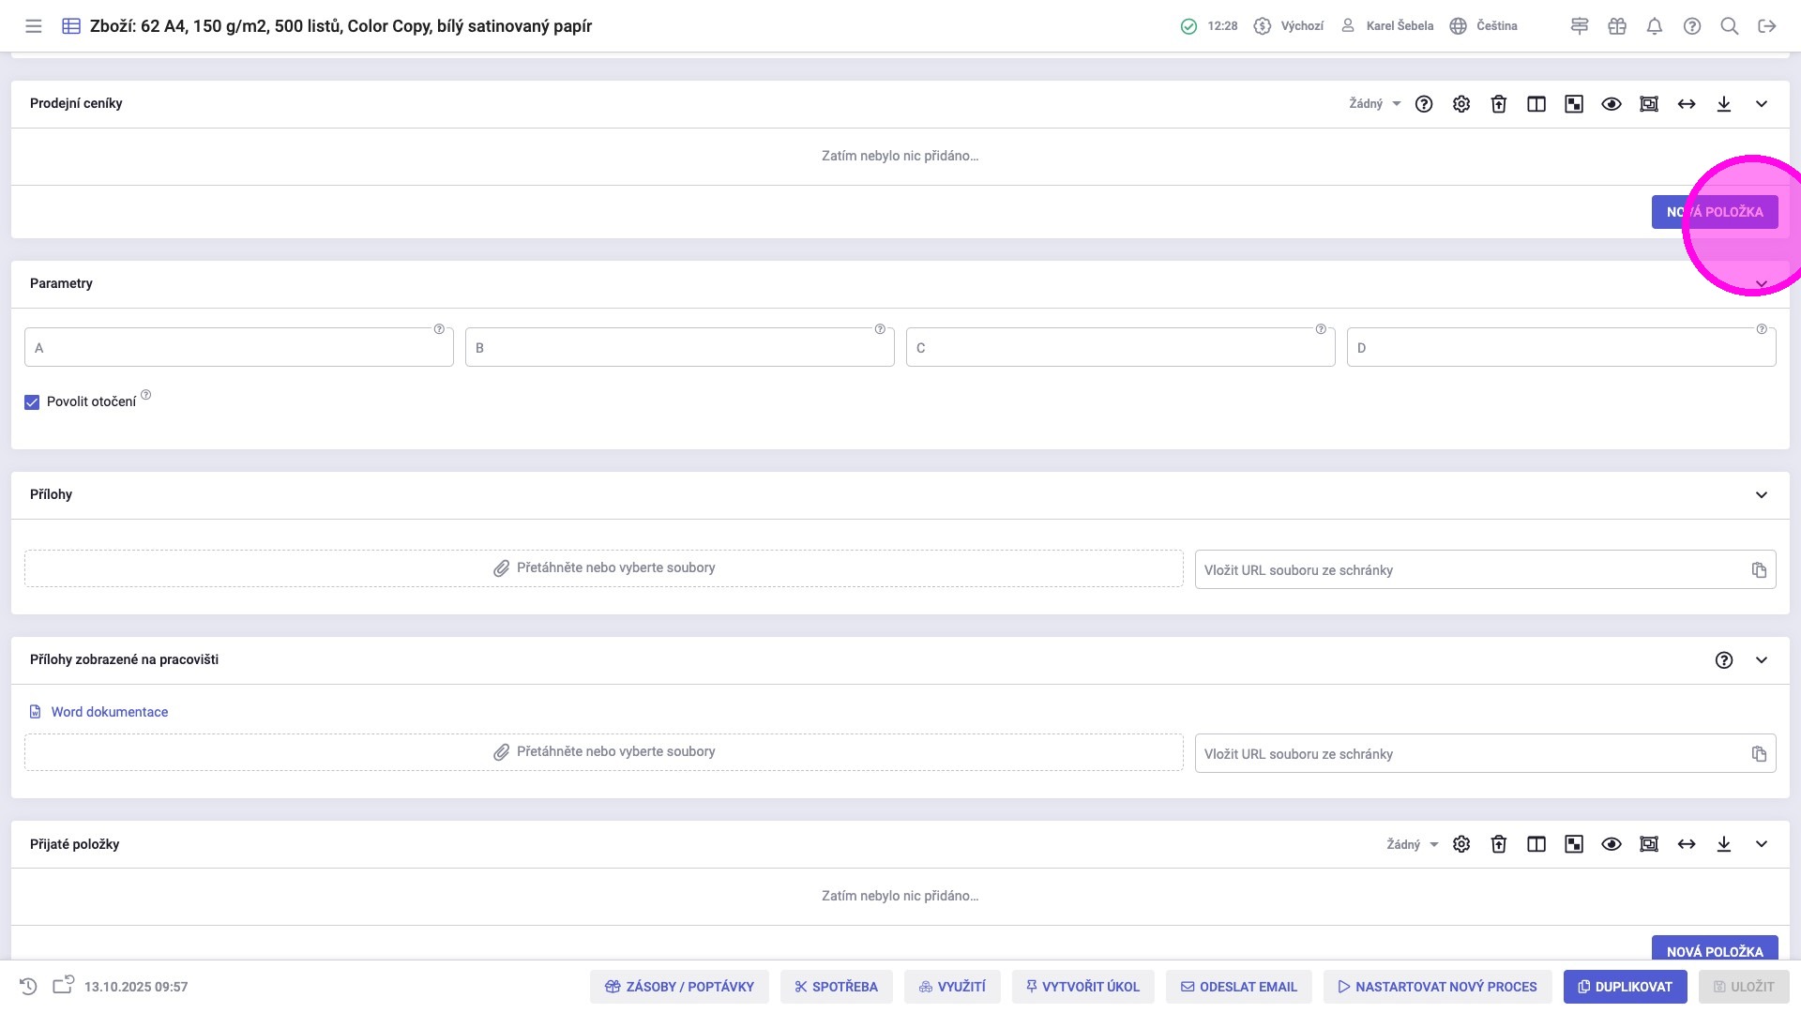The width and height of the screenshot is (1801, 1013).
Task: Open the gift box icon in header
Action: pyautogui.click(x=1617, y=26)
